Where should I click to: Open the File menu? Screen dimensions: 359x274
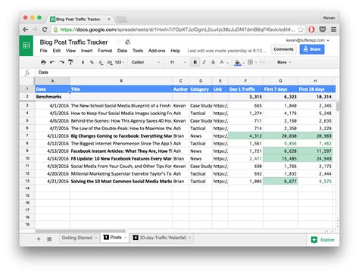[x=43, y=51]
